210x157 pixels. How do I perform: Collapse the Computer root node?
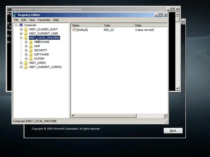point(16,25)
